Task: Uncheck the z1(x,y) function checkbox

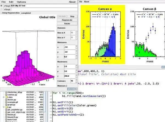Action: point(1,6)
